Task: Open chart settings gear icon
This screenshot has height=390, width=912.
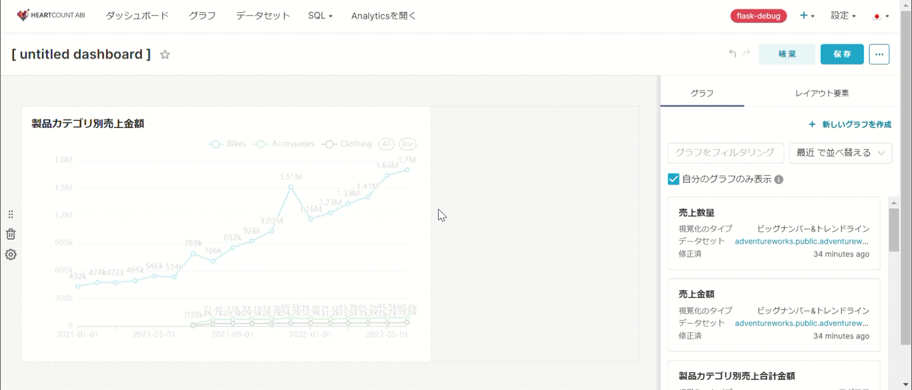Action: click(10, 255)
